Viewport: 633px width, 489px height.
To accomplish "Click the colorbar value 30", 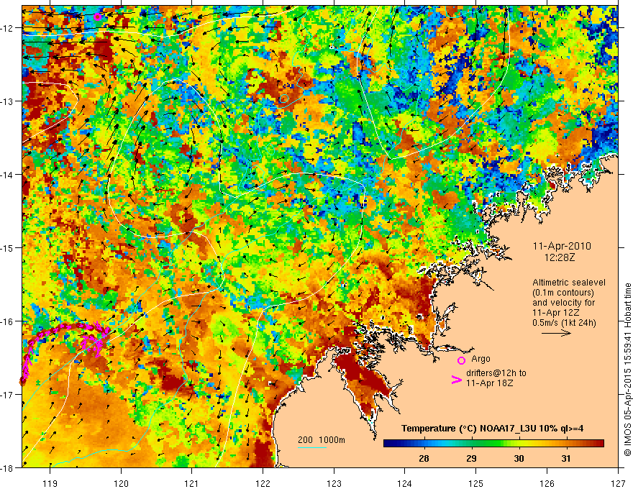I will pos(519,458).
